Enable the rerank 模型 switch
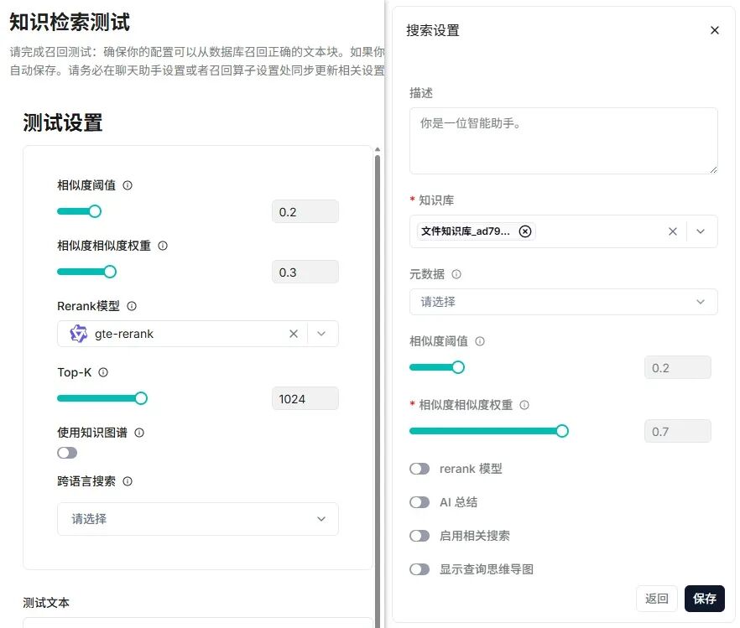The width and height of the screenshot is (740, 628). 420,469
